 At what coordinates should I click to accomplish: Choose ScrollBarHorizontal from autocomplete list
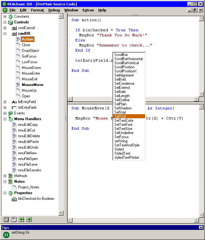129,59
